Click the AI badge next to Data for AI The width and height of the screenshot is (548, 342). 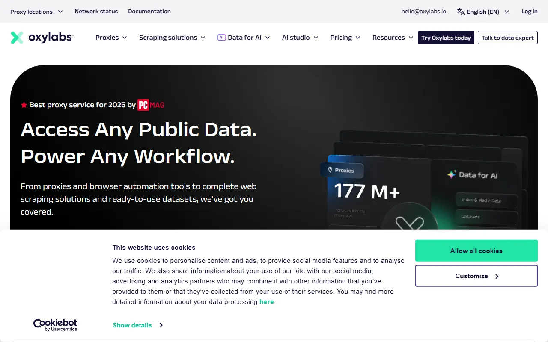(221, 37)
